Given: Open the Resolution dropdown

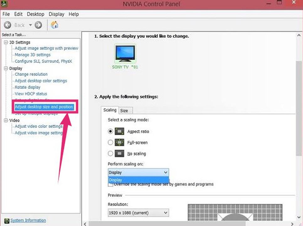Looking at the screenshot, I should (138, 213).
